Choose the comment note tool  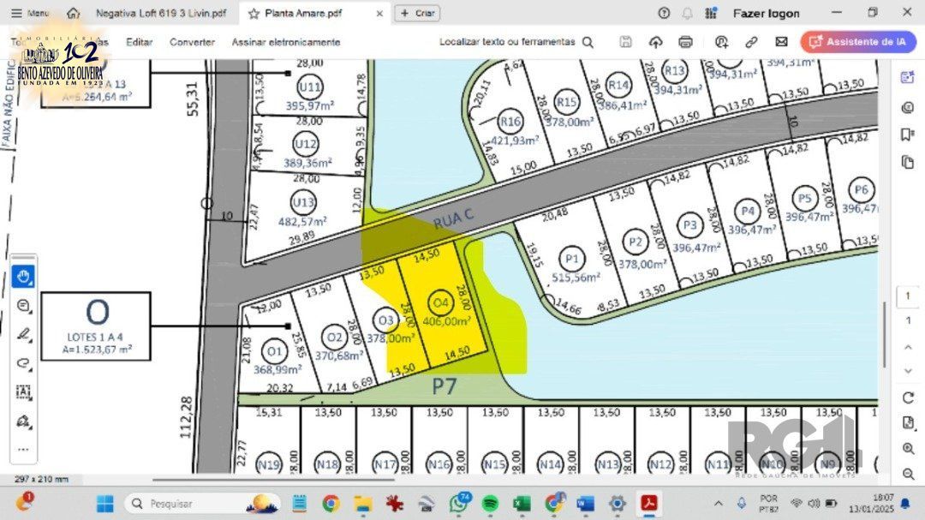[x=23, y=306]
